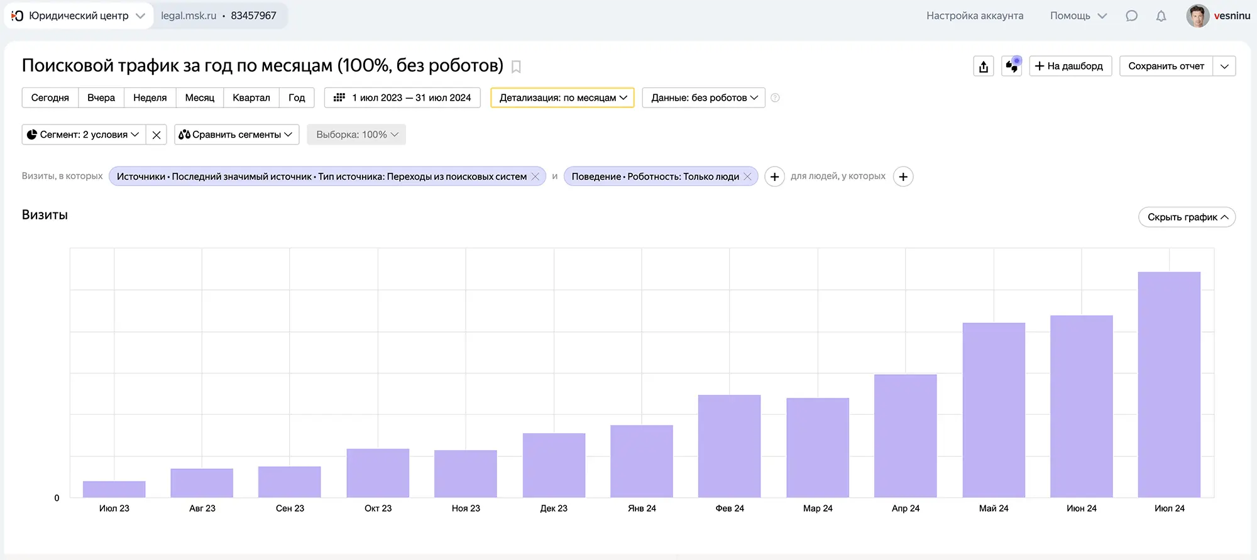Add a new visit condition with plus
The width and height of the screenshot is (1257, 560).
coord(774,177)
